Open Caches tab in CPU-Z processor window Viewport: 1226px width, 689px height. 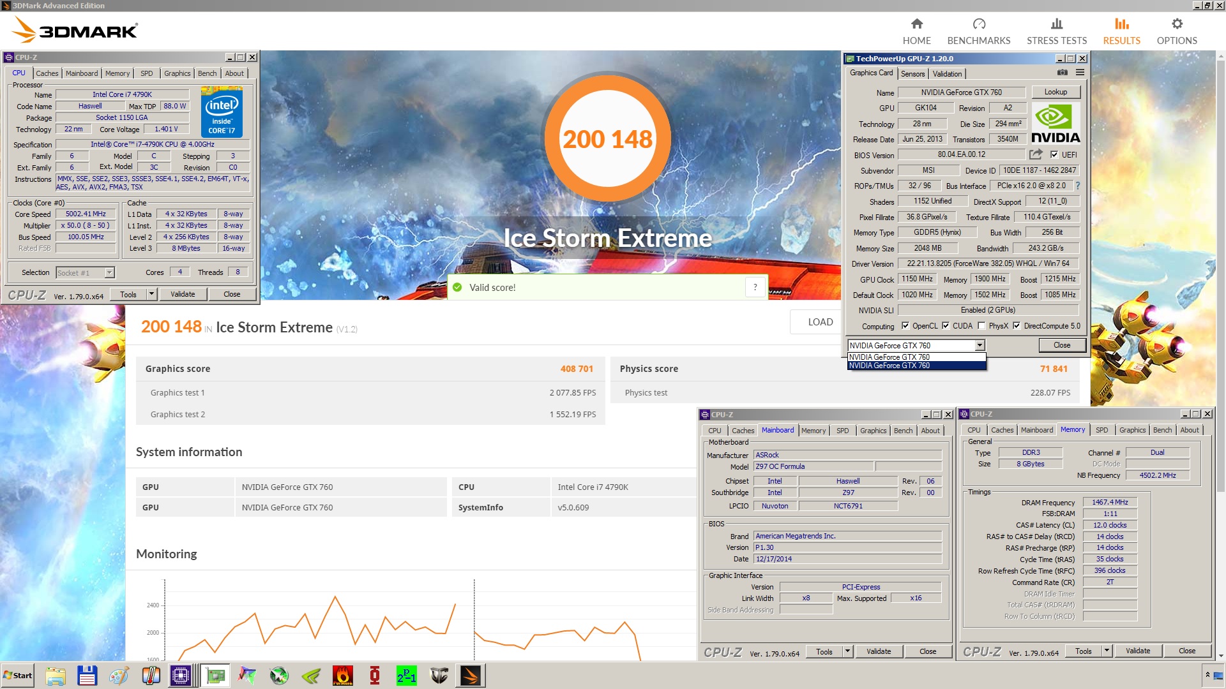click(x=47, y=73)
